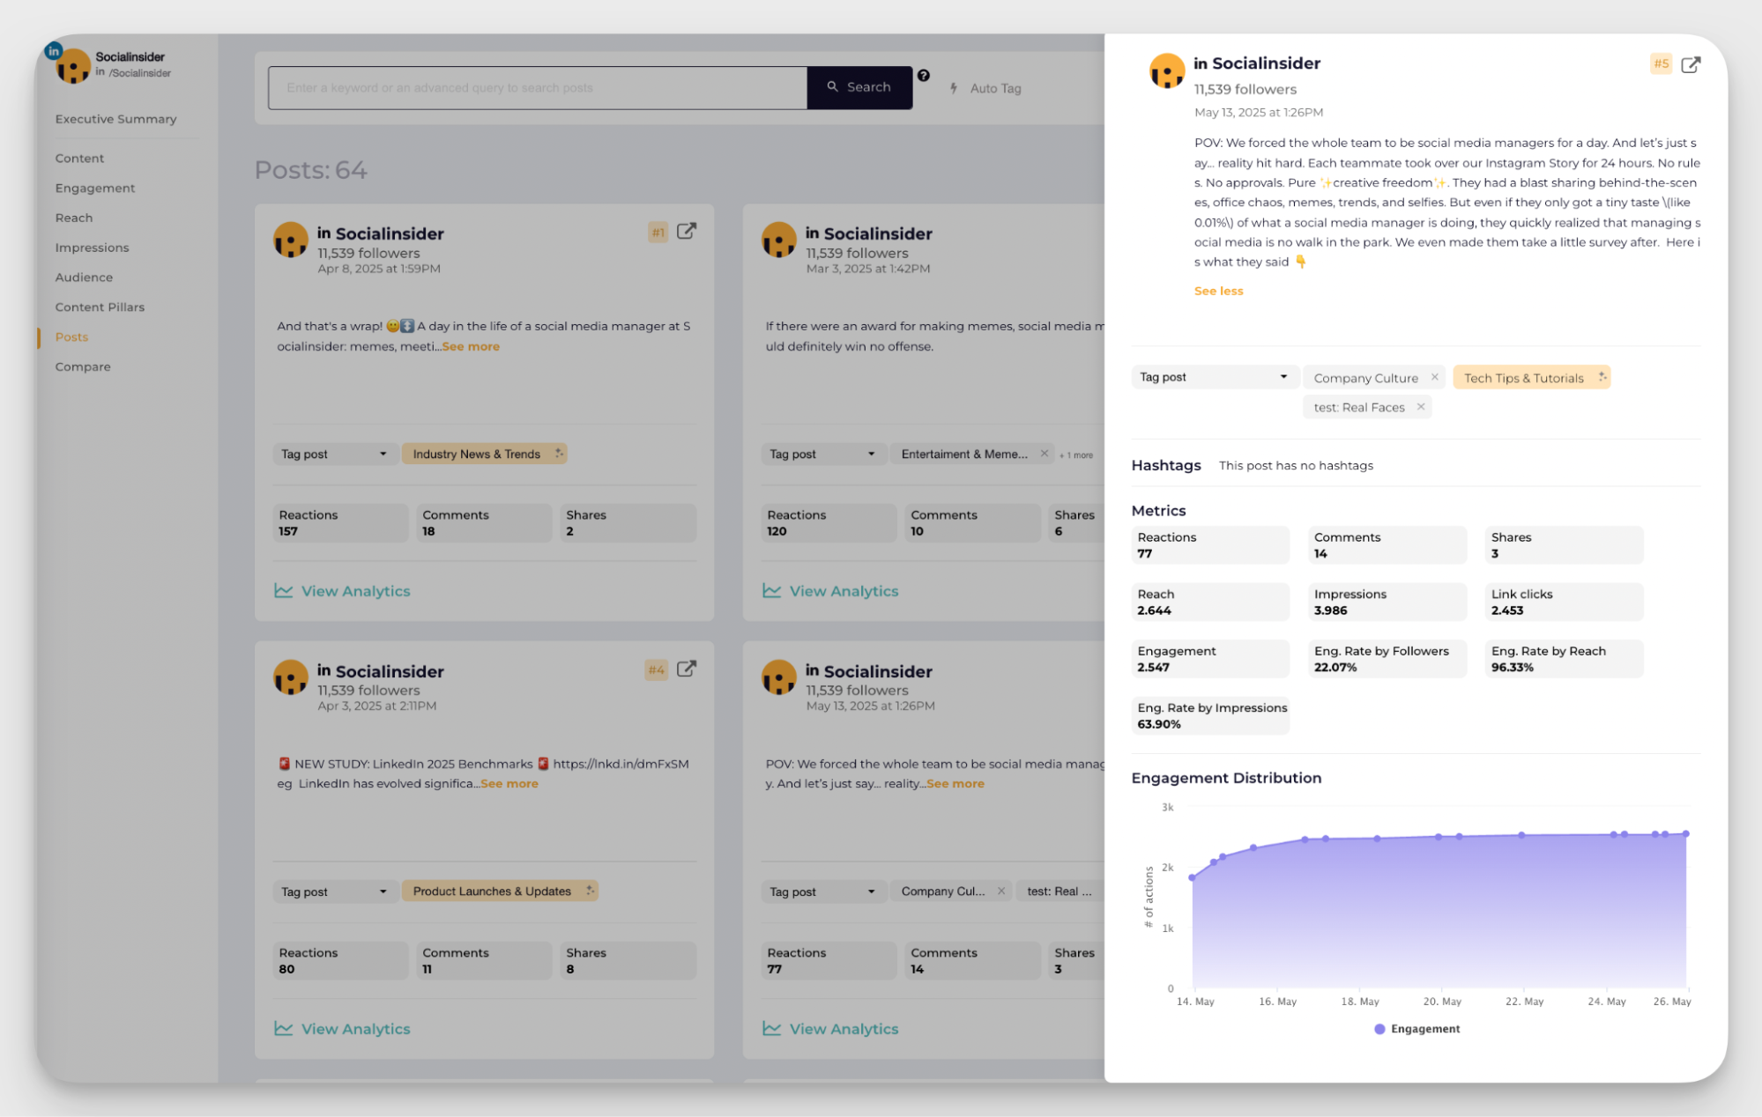The image size is (1762, 1117).
Task: Open Executive Summary in sidebar
Action: click(115, 119)
